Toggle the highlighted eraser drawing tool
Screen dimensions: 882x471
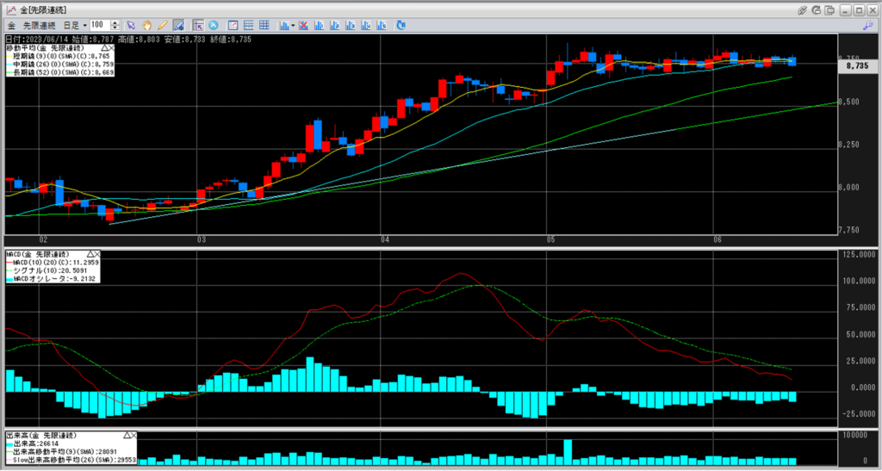(x=178, y=25)
